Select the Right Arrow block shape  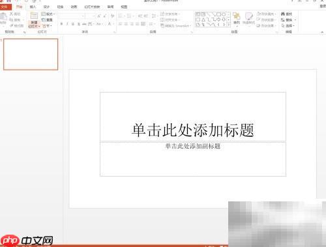point(218,20)
